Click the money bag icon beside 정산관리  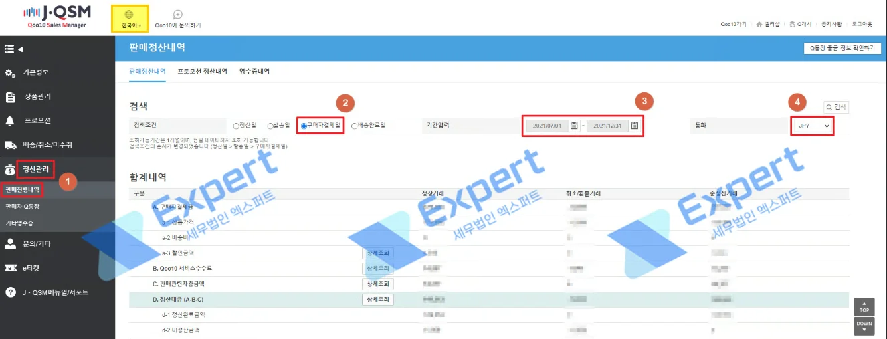[x=10, y=169]
